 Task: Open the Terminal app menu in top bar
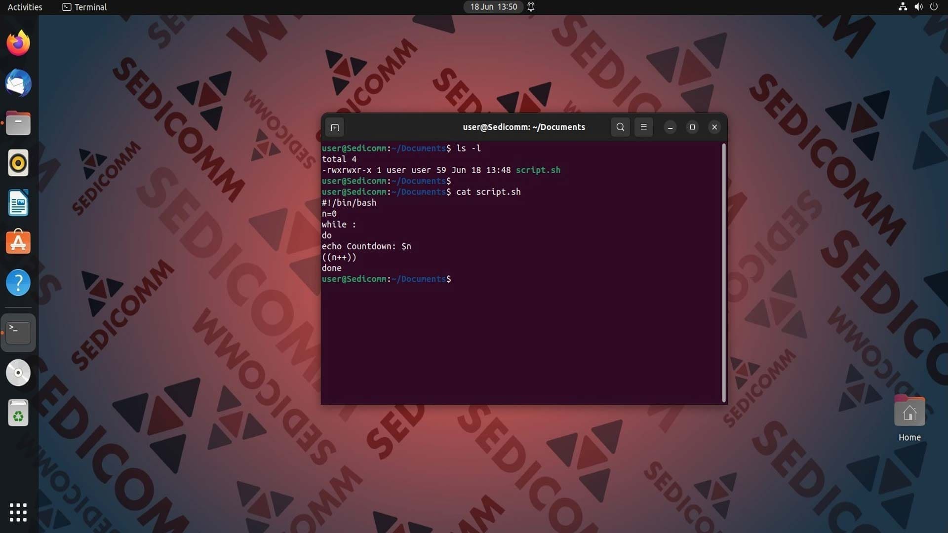(x=84, y=7)
